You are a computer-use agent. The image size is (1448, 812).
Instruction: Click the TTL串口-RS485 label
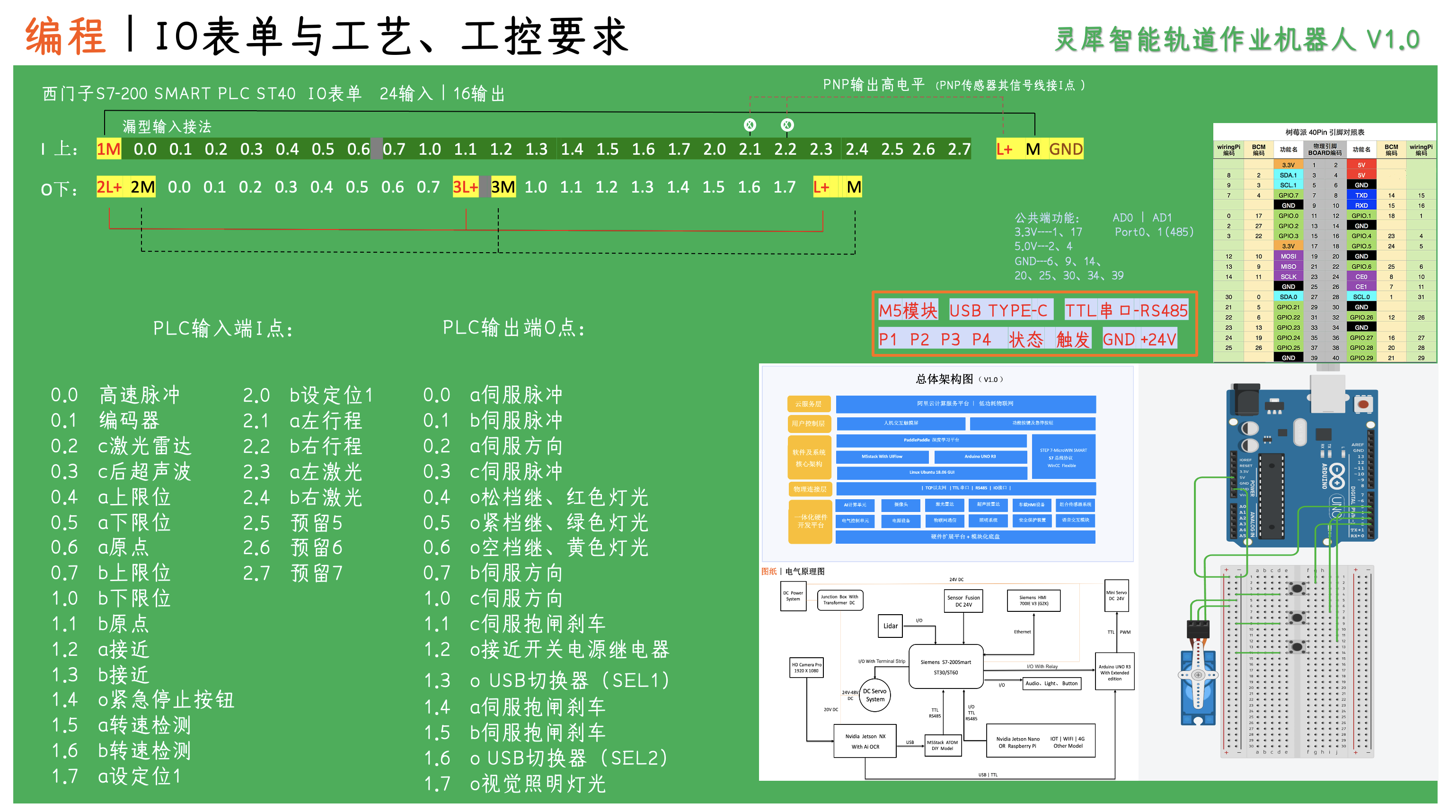1127,310
